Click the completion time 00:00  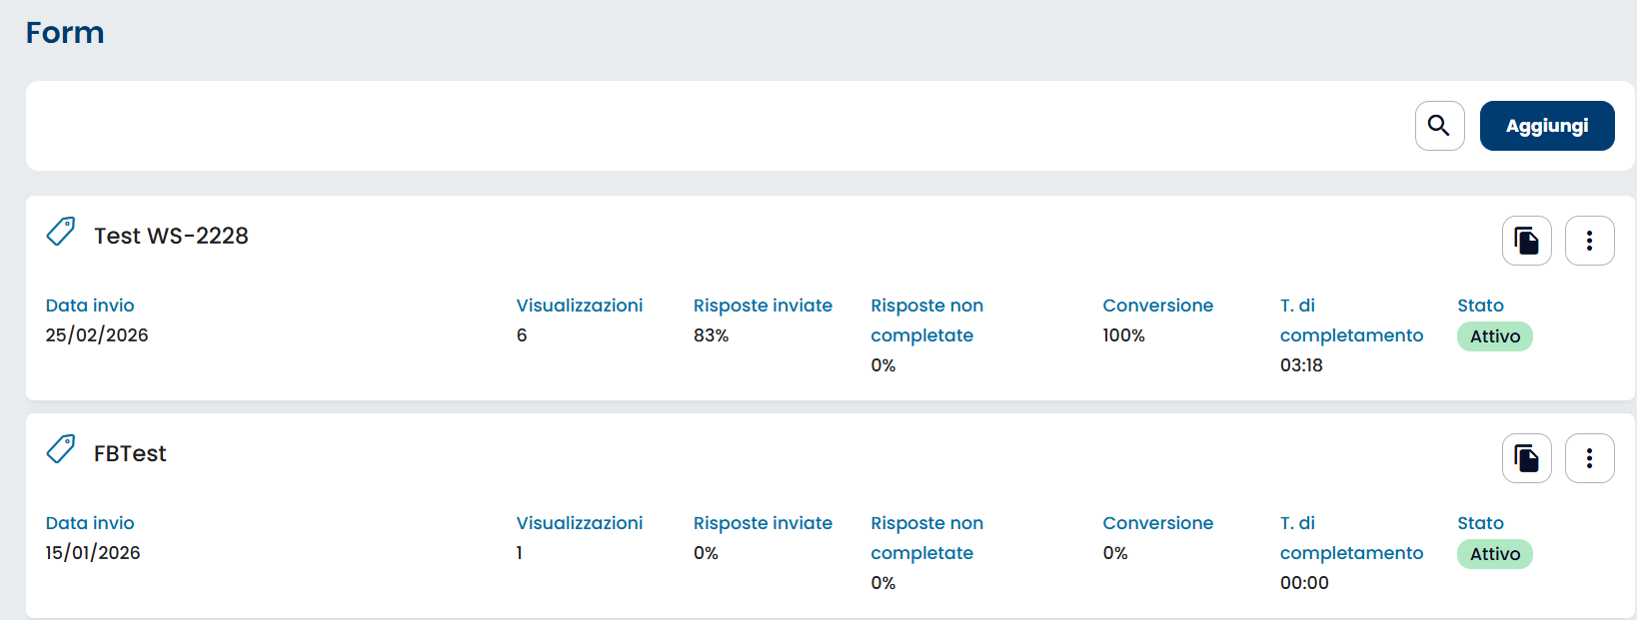coord(1304,583)
